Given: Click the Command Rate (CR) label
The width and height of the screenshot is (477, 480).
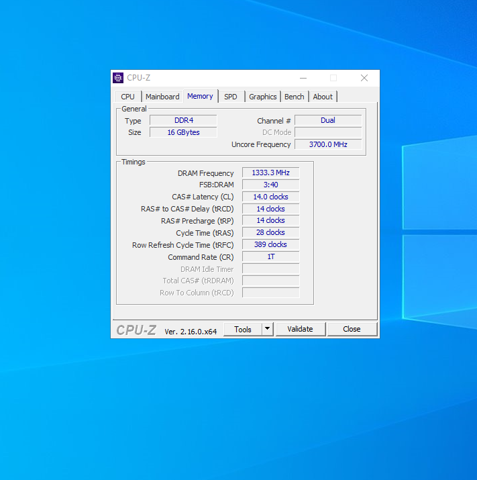Looking at the screenshot, I should coord(201,257).
